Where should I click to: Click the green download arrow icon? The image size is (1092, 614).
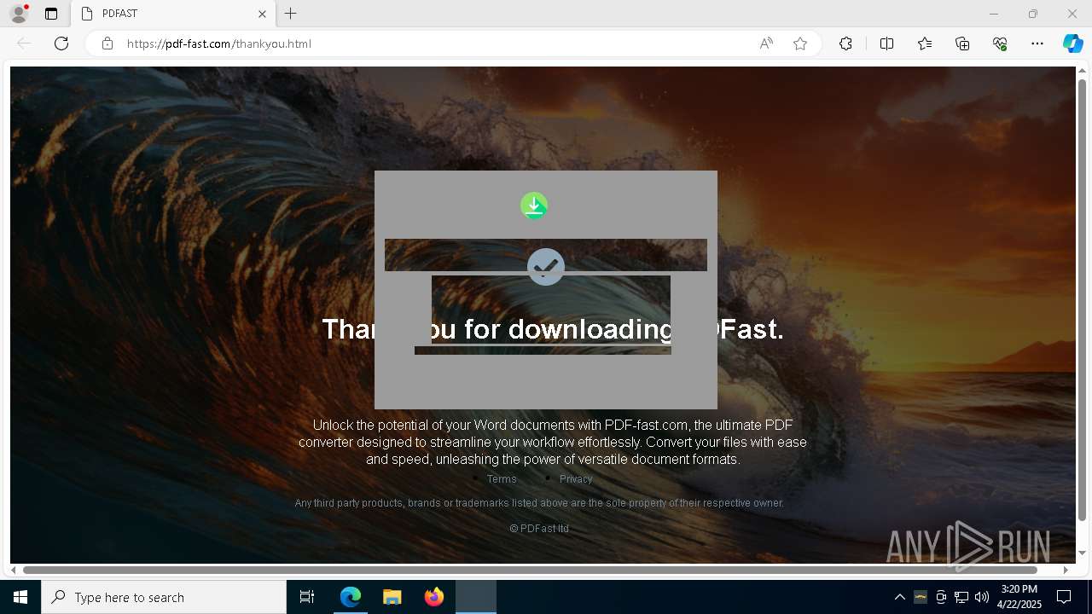pyautogui.click(x=534, y=206)
